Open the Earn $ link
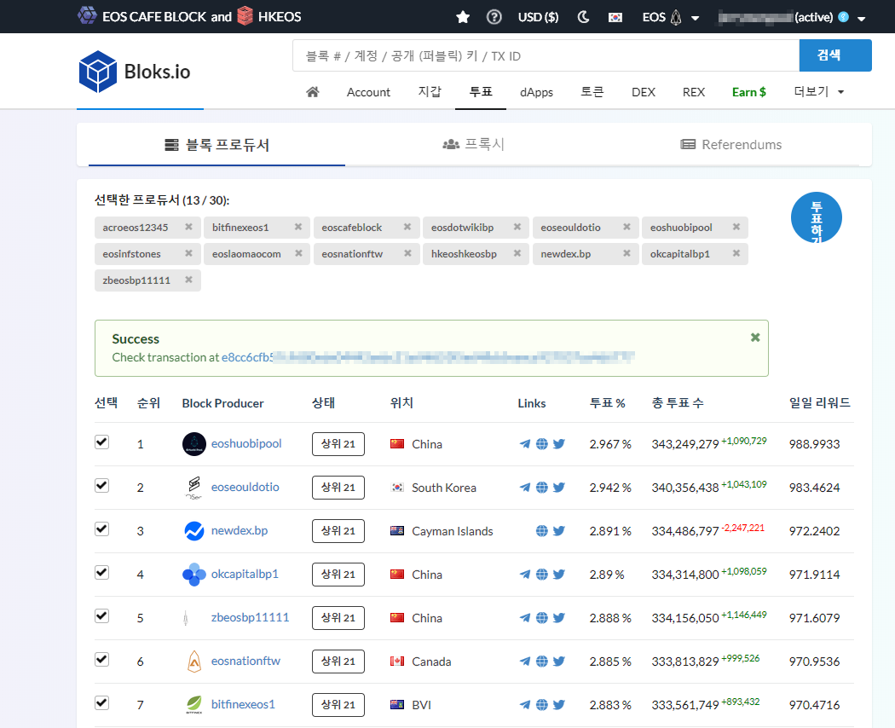This screenshot has height=728, width=895. coord(749,92)
